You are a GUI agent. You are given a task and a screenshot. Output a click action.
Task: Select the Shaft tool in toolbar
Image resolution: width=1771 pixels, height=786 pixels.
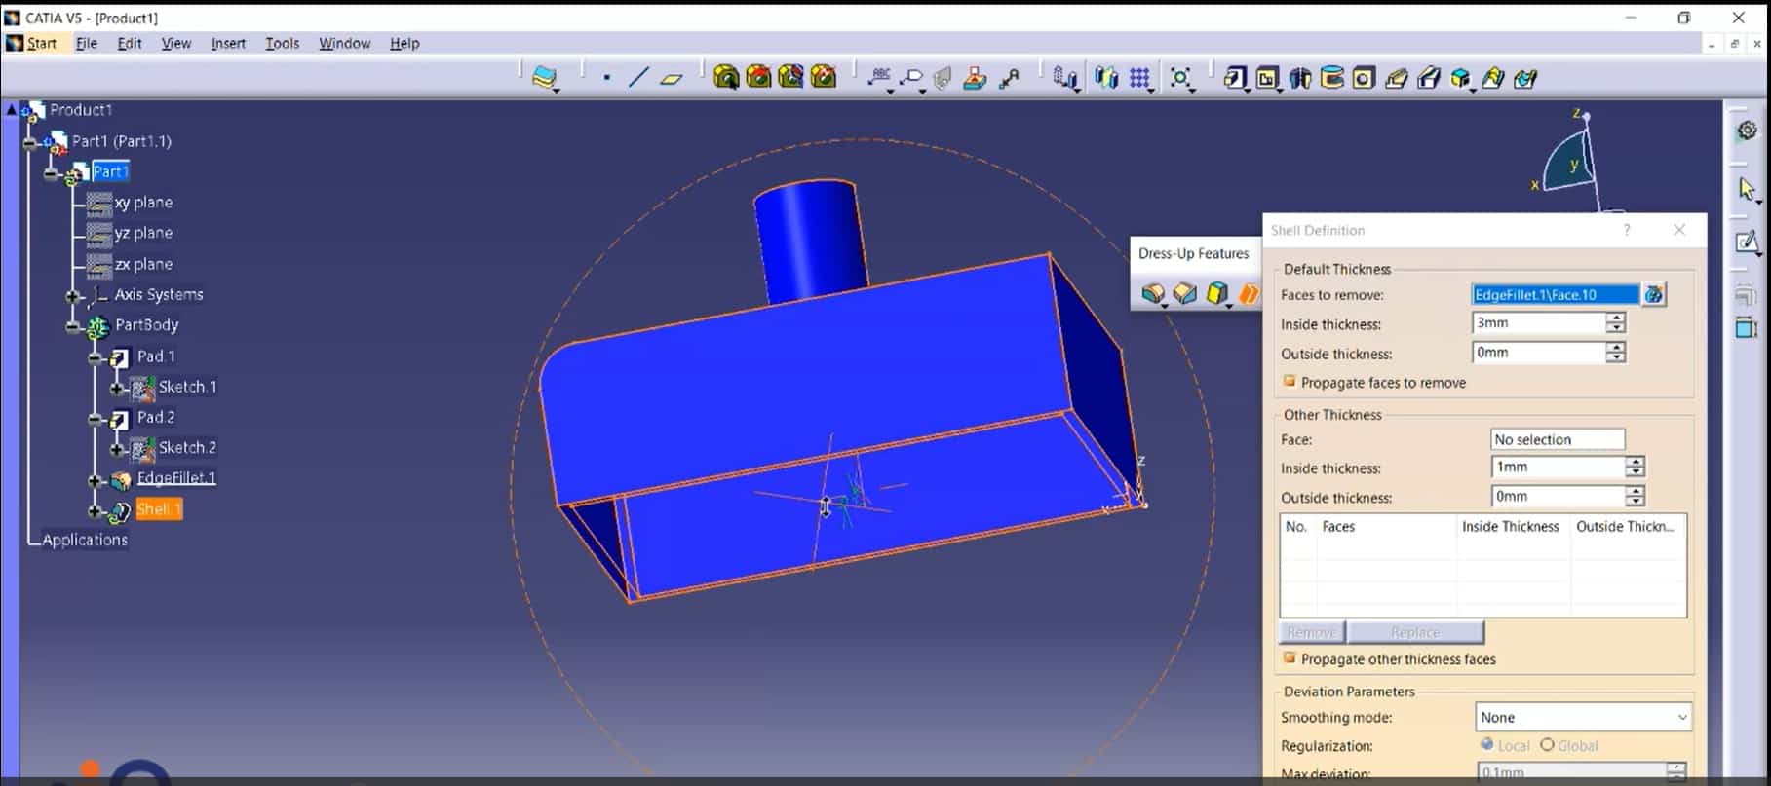pos(1300,78)
